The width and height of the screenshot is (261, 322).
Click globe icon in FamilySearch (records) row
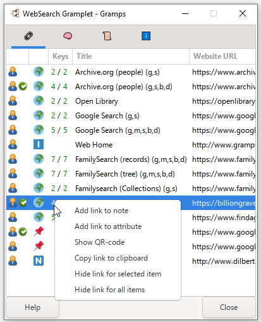39,159
